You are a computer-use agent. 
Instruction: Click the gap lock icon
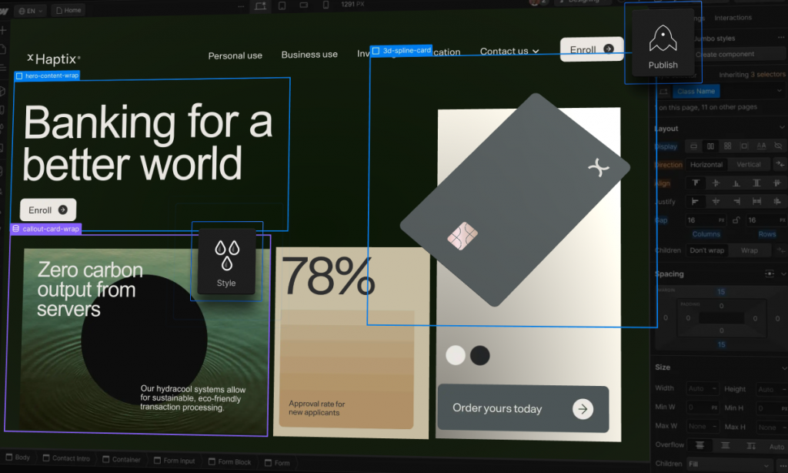pyautogui.click(x=736, y=220)
